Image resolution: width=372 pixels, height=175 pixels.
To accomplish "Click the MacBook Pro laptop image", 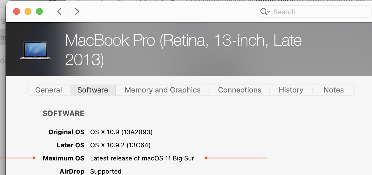I will [x=35, y=51].
